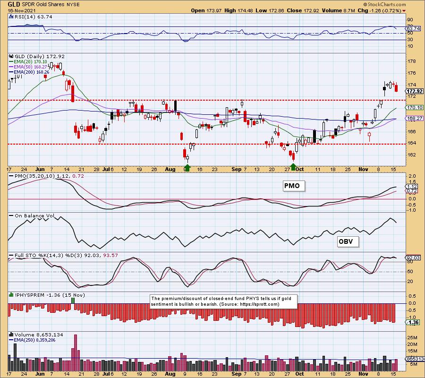Click the line icon beside On Balance Vol

pyautogui.click(x=11, y=216)
